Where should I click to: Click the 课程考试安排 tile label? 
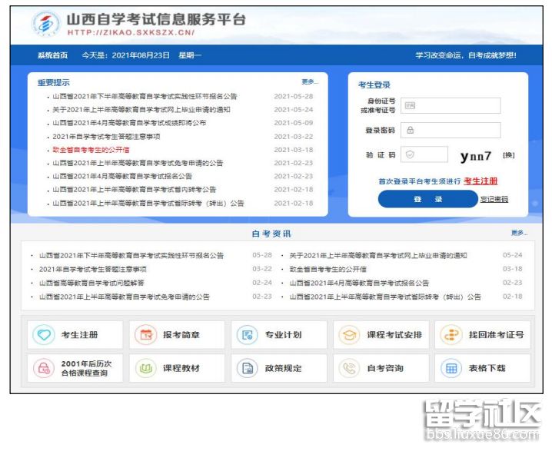tap(394, 334)
